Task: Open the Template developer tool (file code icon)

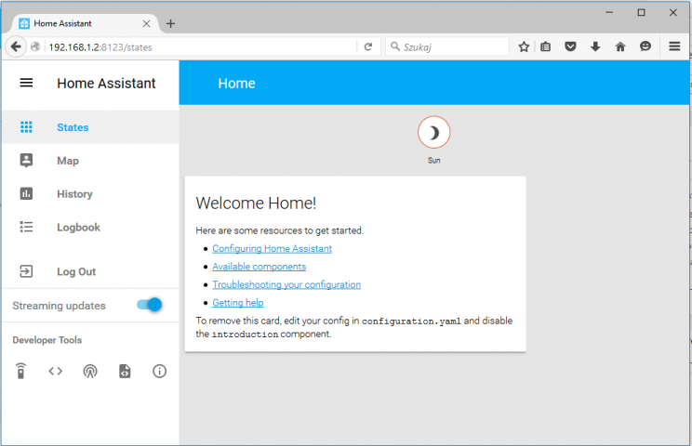Action: tap(125, 372)
